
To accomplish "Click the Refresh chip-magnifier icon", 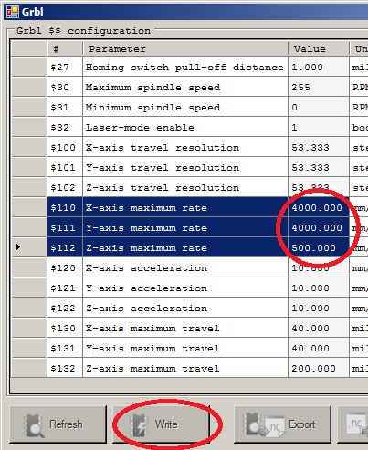I will tap(34, 425).
